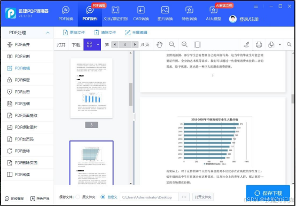This screenshot has width=296, height=206.
Task: Select the pen annotation tool
Action: (246, 45)
